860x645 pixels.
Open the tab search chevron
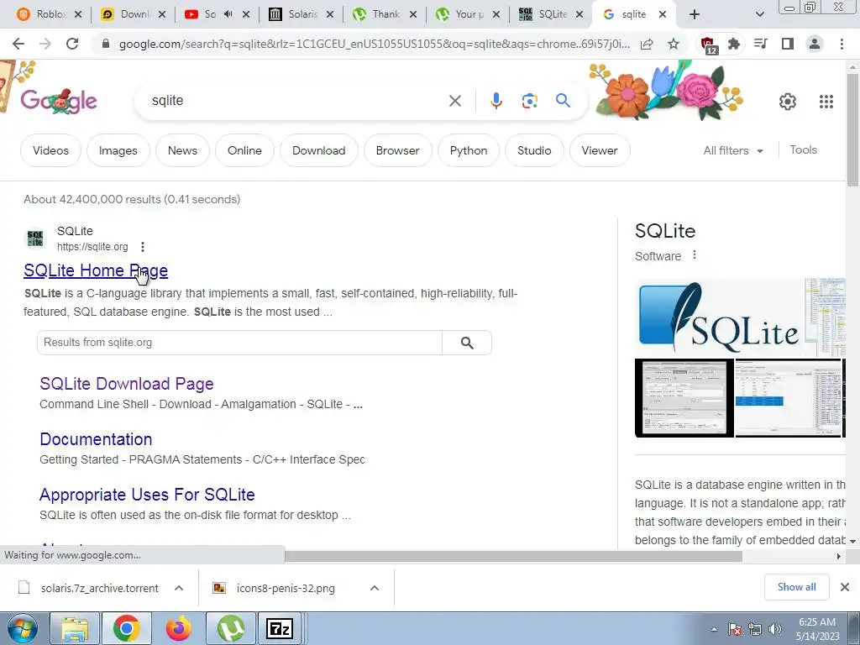pyautogui.click(x=759, y=14)
